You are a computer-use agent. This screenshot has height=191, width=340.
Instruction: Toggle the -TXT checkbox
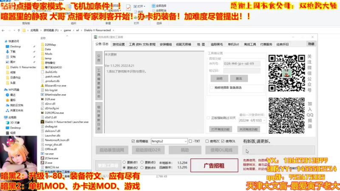(190, 141)
